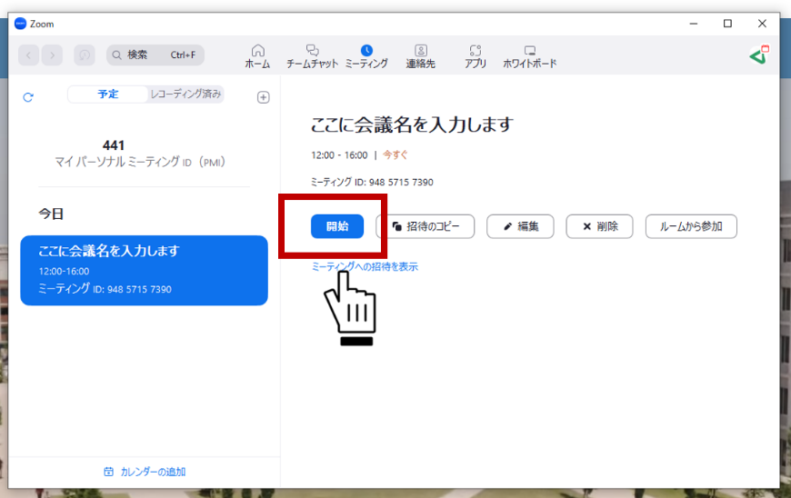Screen dimensions: 791x498
Task: Open the history clock button
Action: coord(85,55)
